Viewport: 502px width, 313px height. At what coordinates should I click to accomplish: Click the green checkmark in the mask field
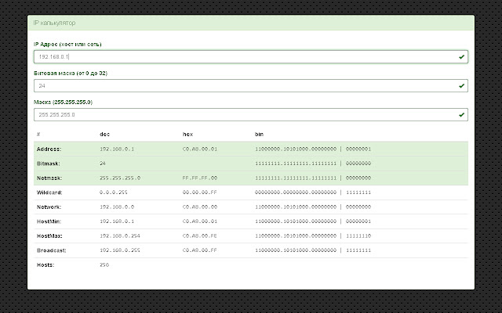pyautogui.click(x=461, y=115)
